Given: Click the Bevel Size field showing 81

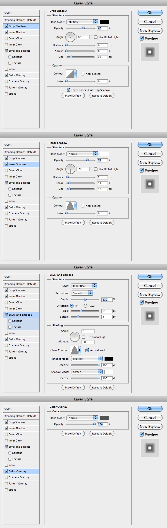Looking at the screenshot, I should click(107, 311).
